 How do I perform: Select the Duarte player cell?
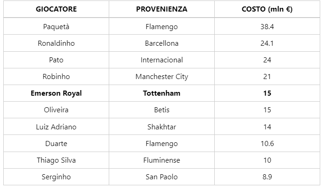56,143
